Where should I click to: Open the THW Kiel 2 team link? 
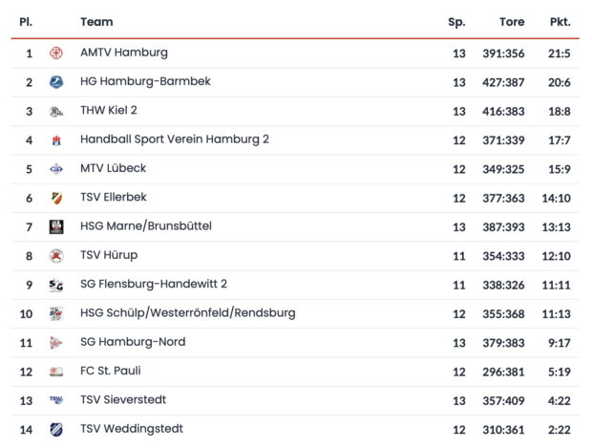pyautogui.click(x=109, y=111)
